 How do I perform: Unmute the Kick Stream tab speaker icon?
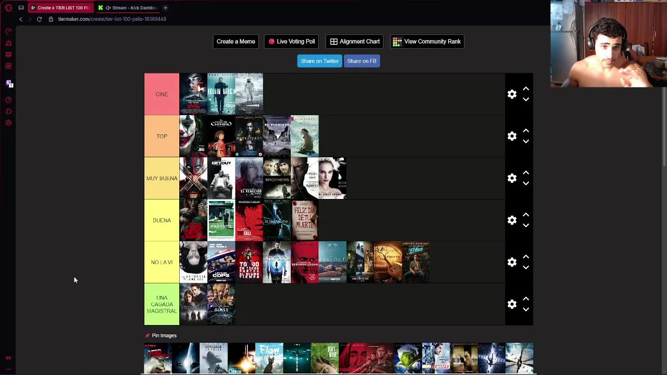[108, 8]
